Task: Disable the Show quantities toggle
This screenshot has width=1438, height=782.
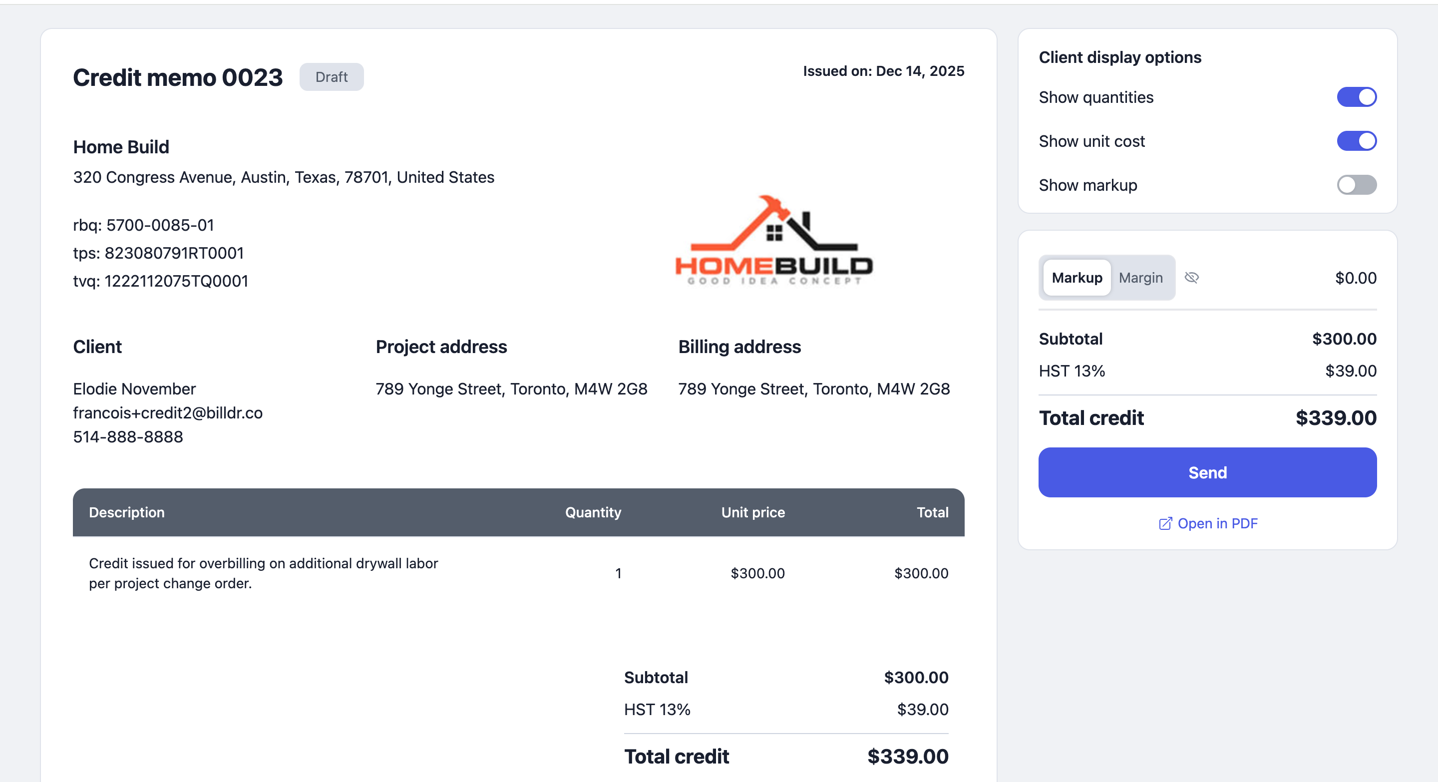Action: click(x=1356, y=97)
